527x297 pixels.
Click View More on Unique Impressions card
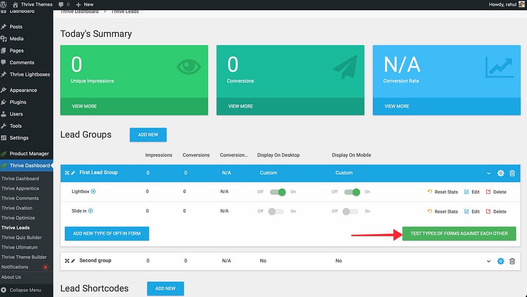[84, 106]
